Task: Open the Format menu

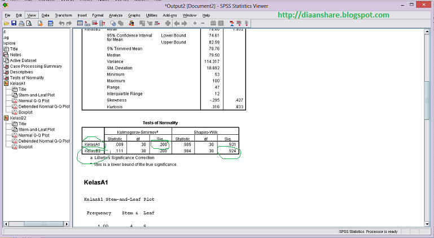Action: tap(98, 15)
